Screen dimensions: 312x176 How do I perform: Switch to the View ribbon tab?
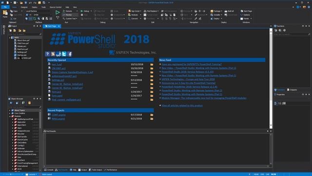point(75,7)
